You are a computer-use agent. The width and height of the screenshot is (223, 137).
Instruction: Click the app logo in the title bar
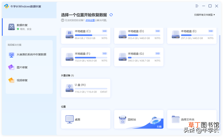pyautogui.click(x=6, y=6)
